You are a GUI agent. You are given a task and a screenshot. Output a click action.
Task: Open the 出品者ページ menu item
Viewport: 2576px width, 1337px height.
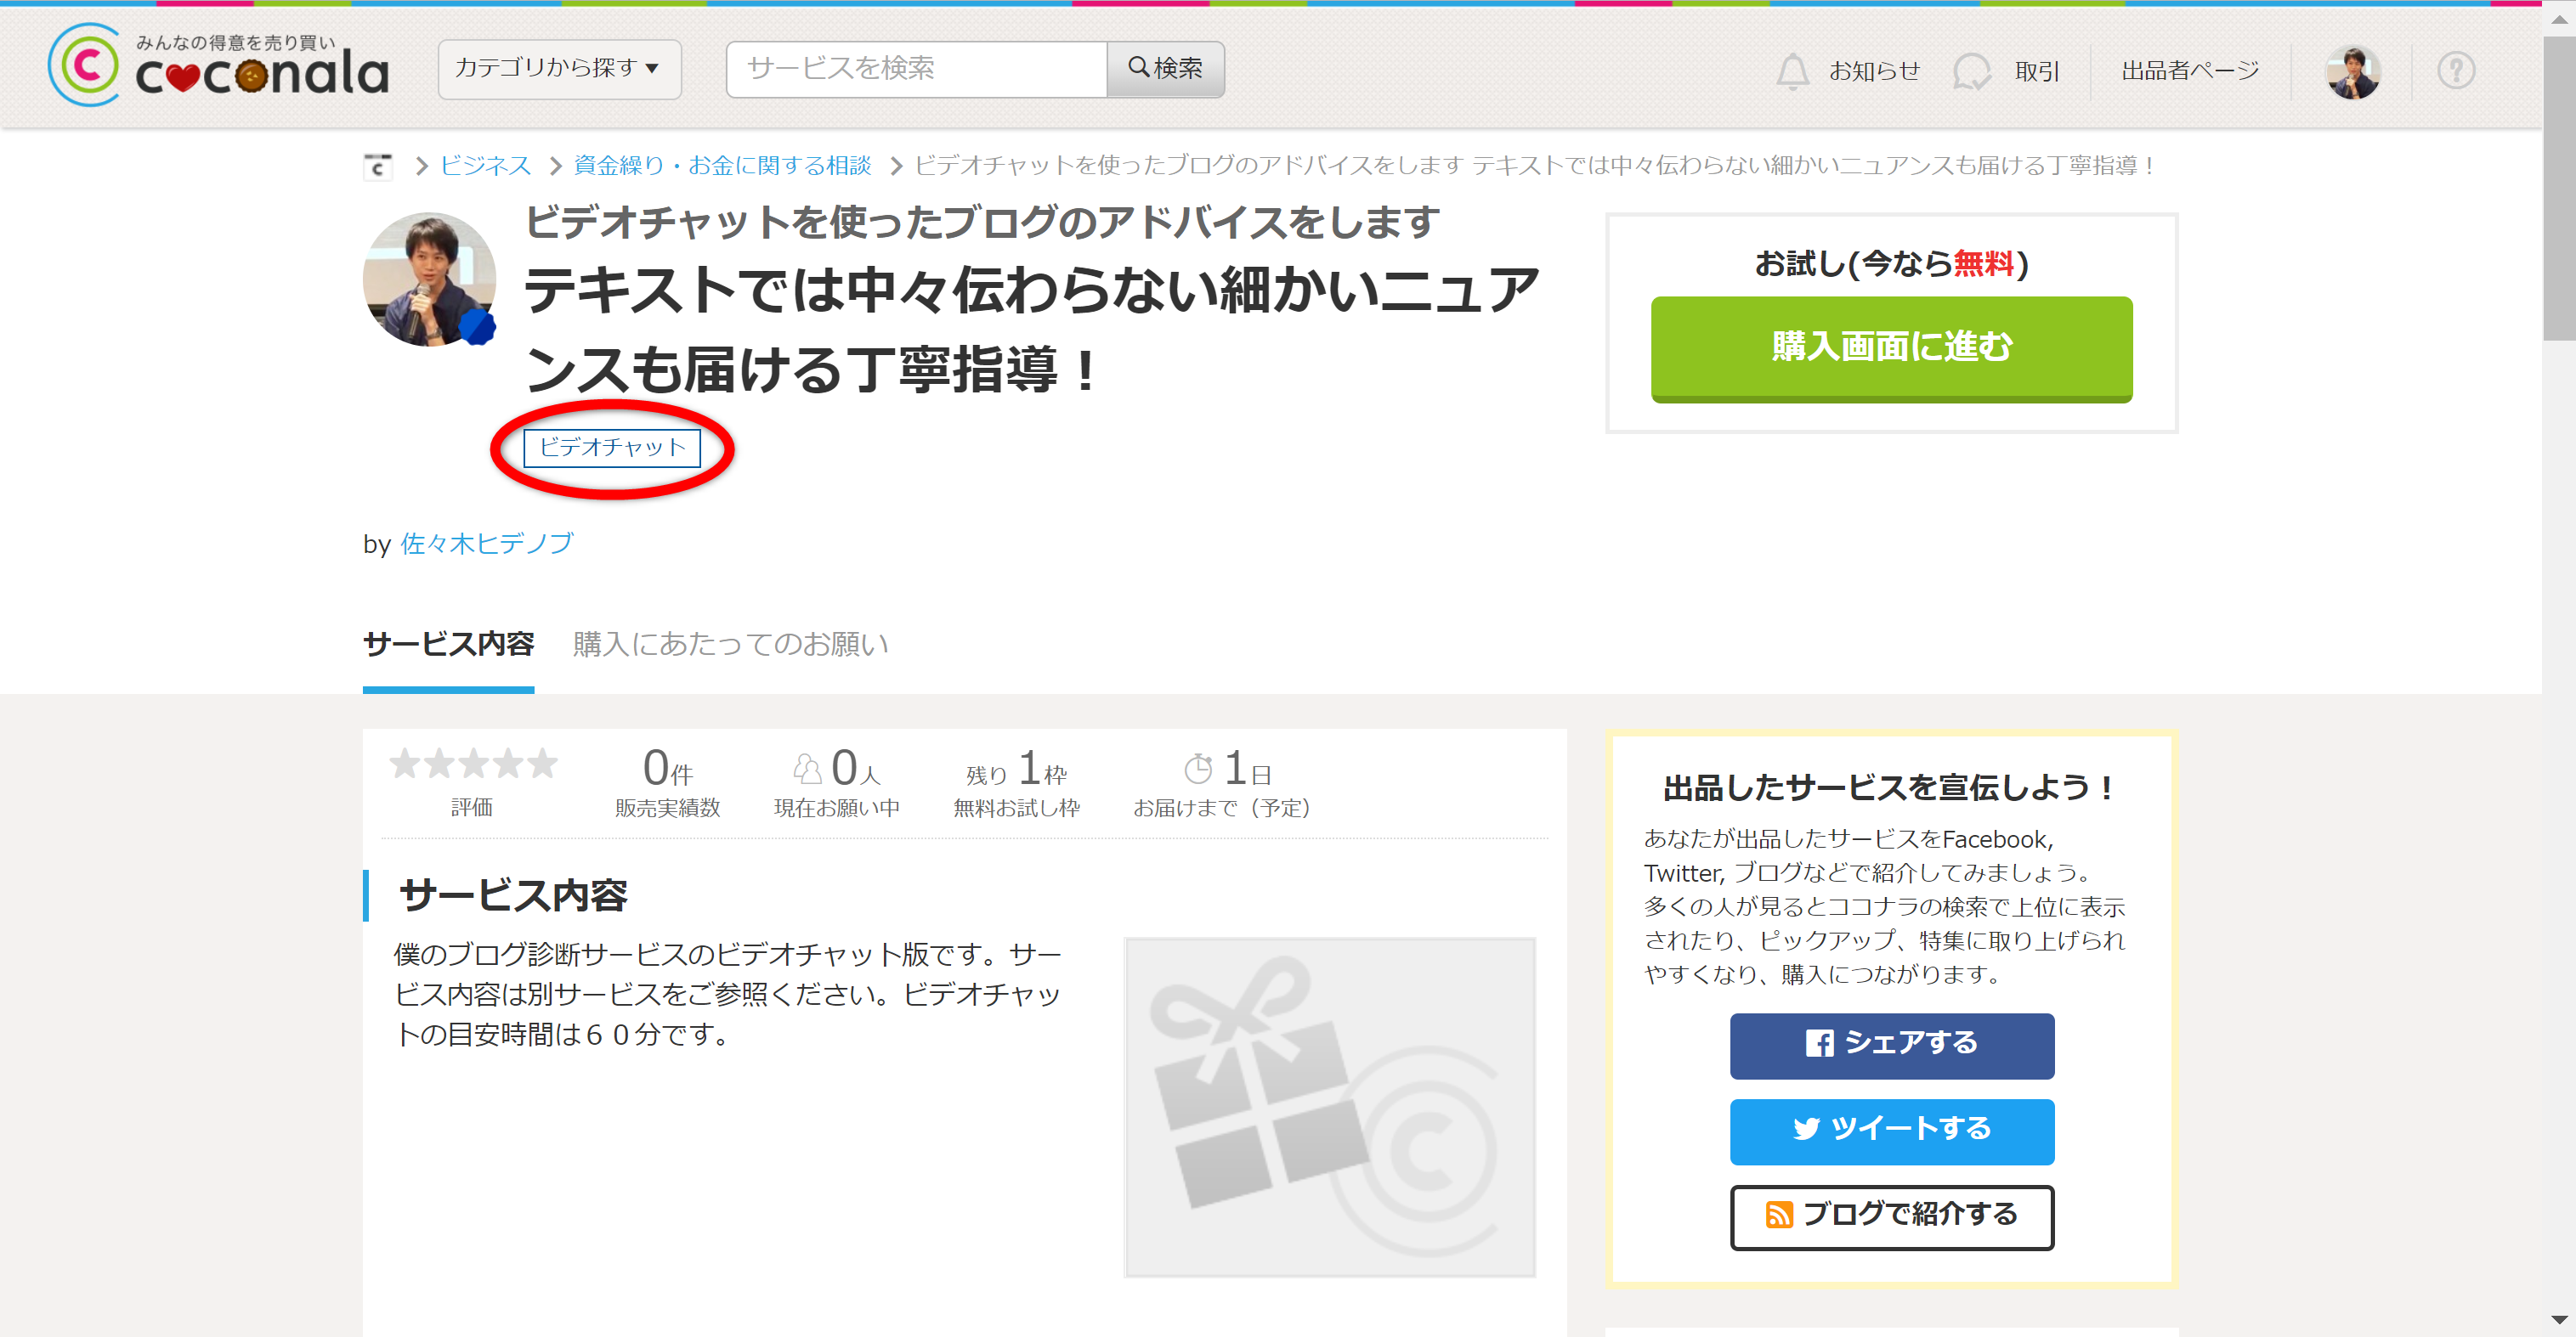[2190, 71]
